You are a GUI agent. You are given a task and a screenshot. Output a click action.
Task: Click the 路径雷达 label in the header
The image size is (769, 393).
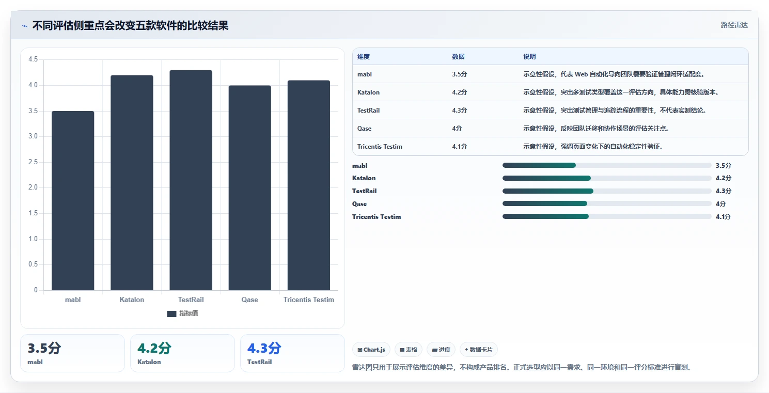coord(734,25)
